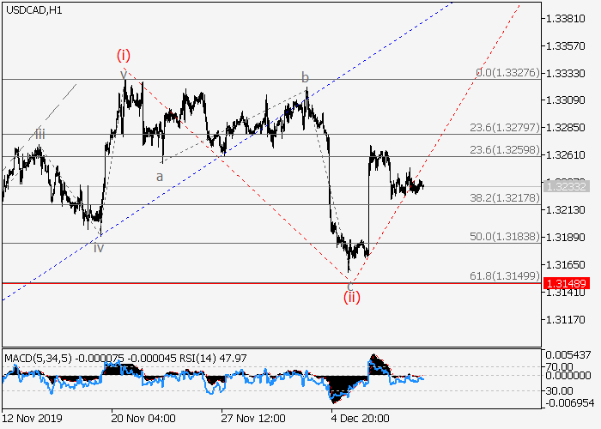This screenshot has height=429, width=601.
Task: Select the wave b label
Action: (x=304, y=78)
